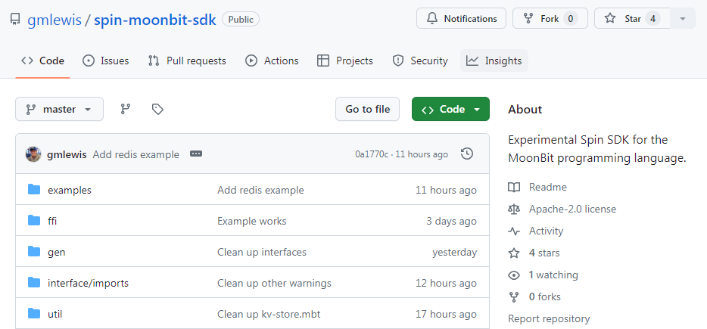Open the 'Example works' commit link
Screen dimensions: 707x329
tap(251, 222)
